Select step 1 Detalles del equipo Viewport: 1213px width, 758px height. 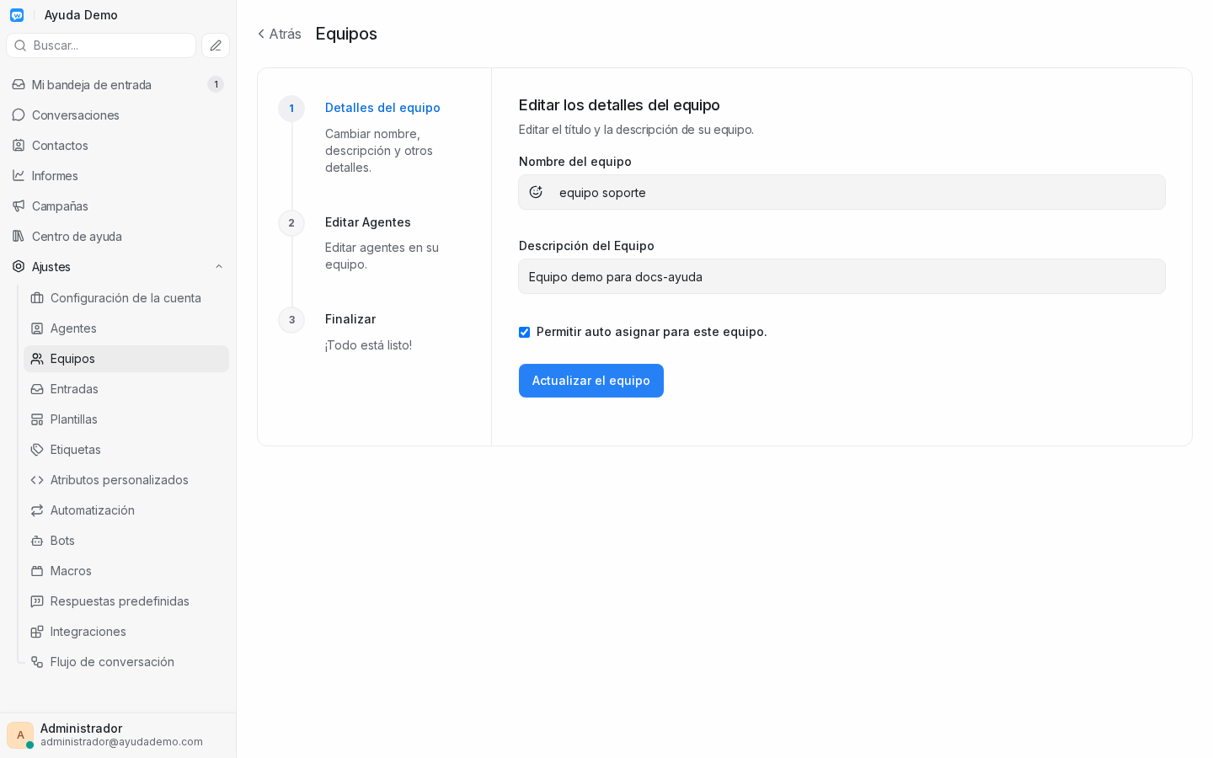pyautogui.click(x=382, y=108)
